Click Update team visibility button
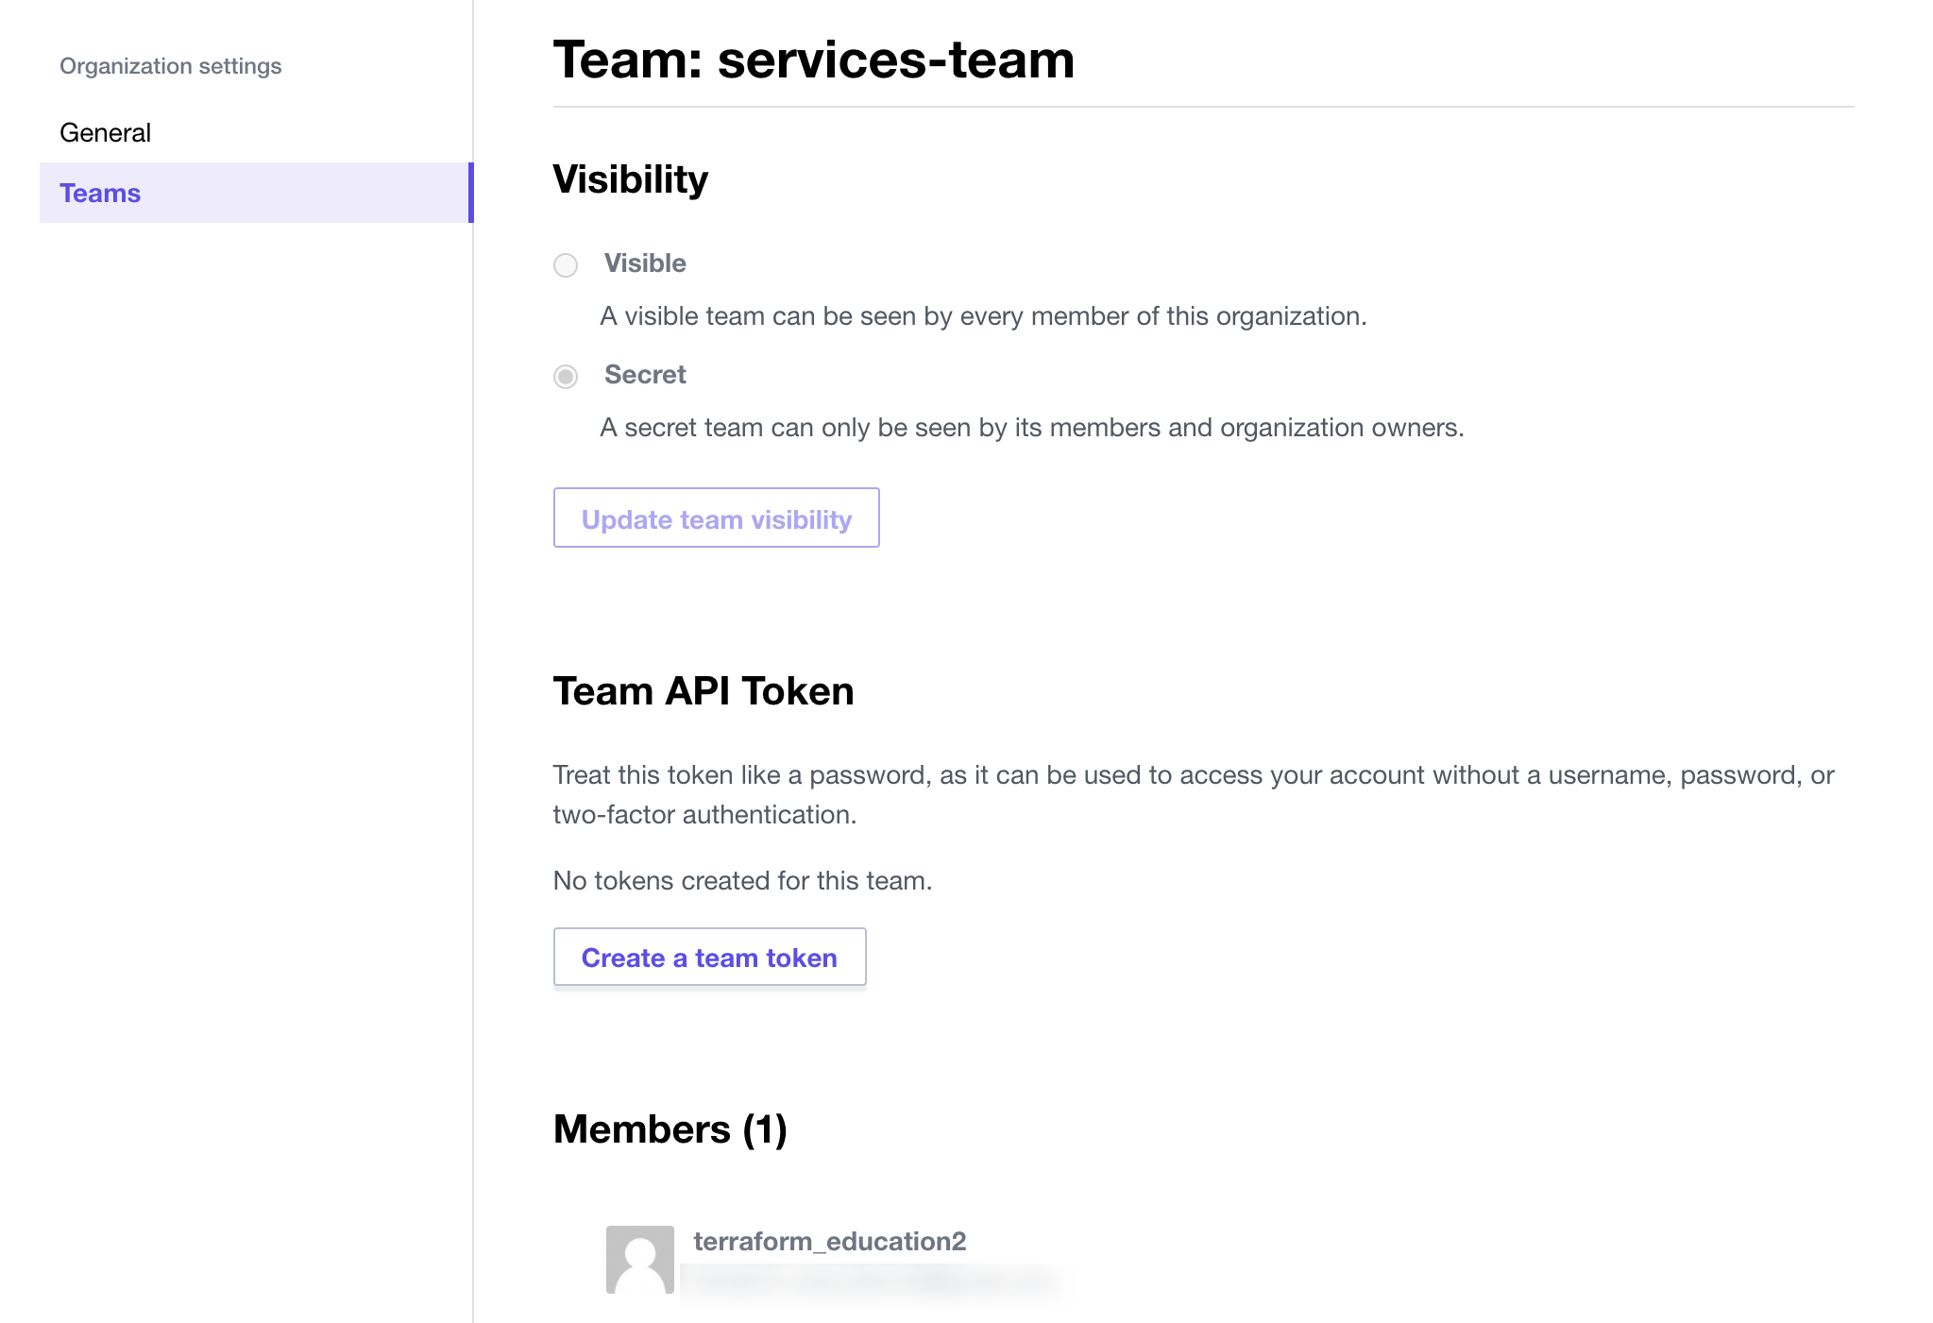The image size is (1933, 1323). click(x=717, y=517)
